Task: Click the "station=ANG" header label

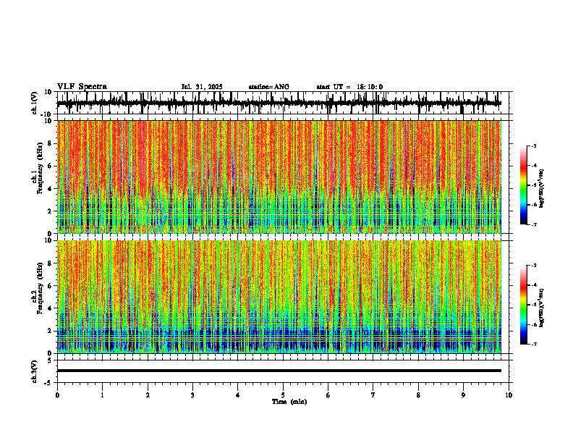Action: [268, 87]
